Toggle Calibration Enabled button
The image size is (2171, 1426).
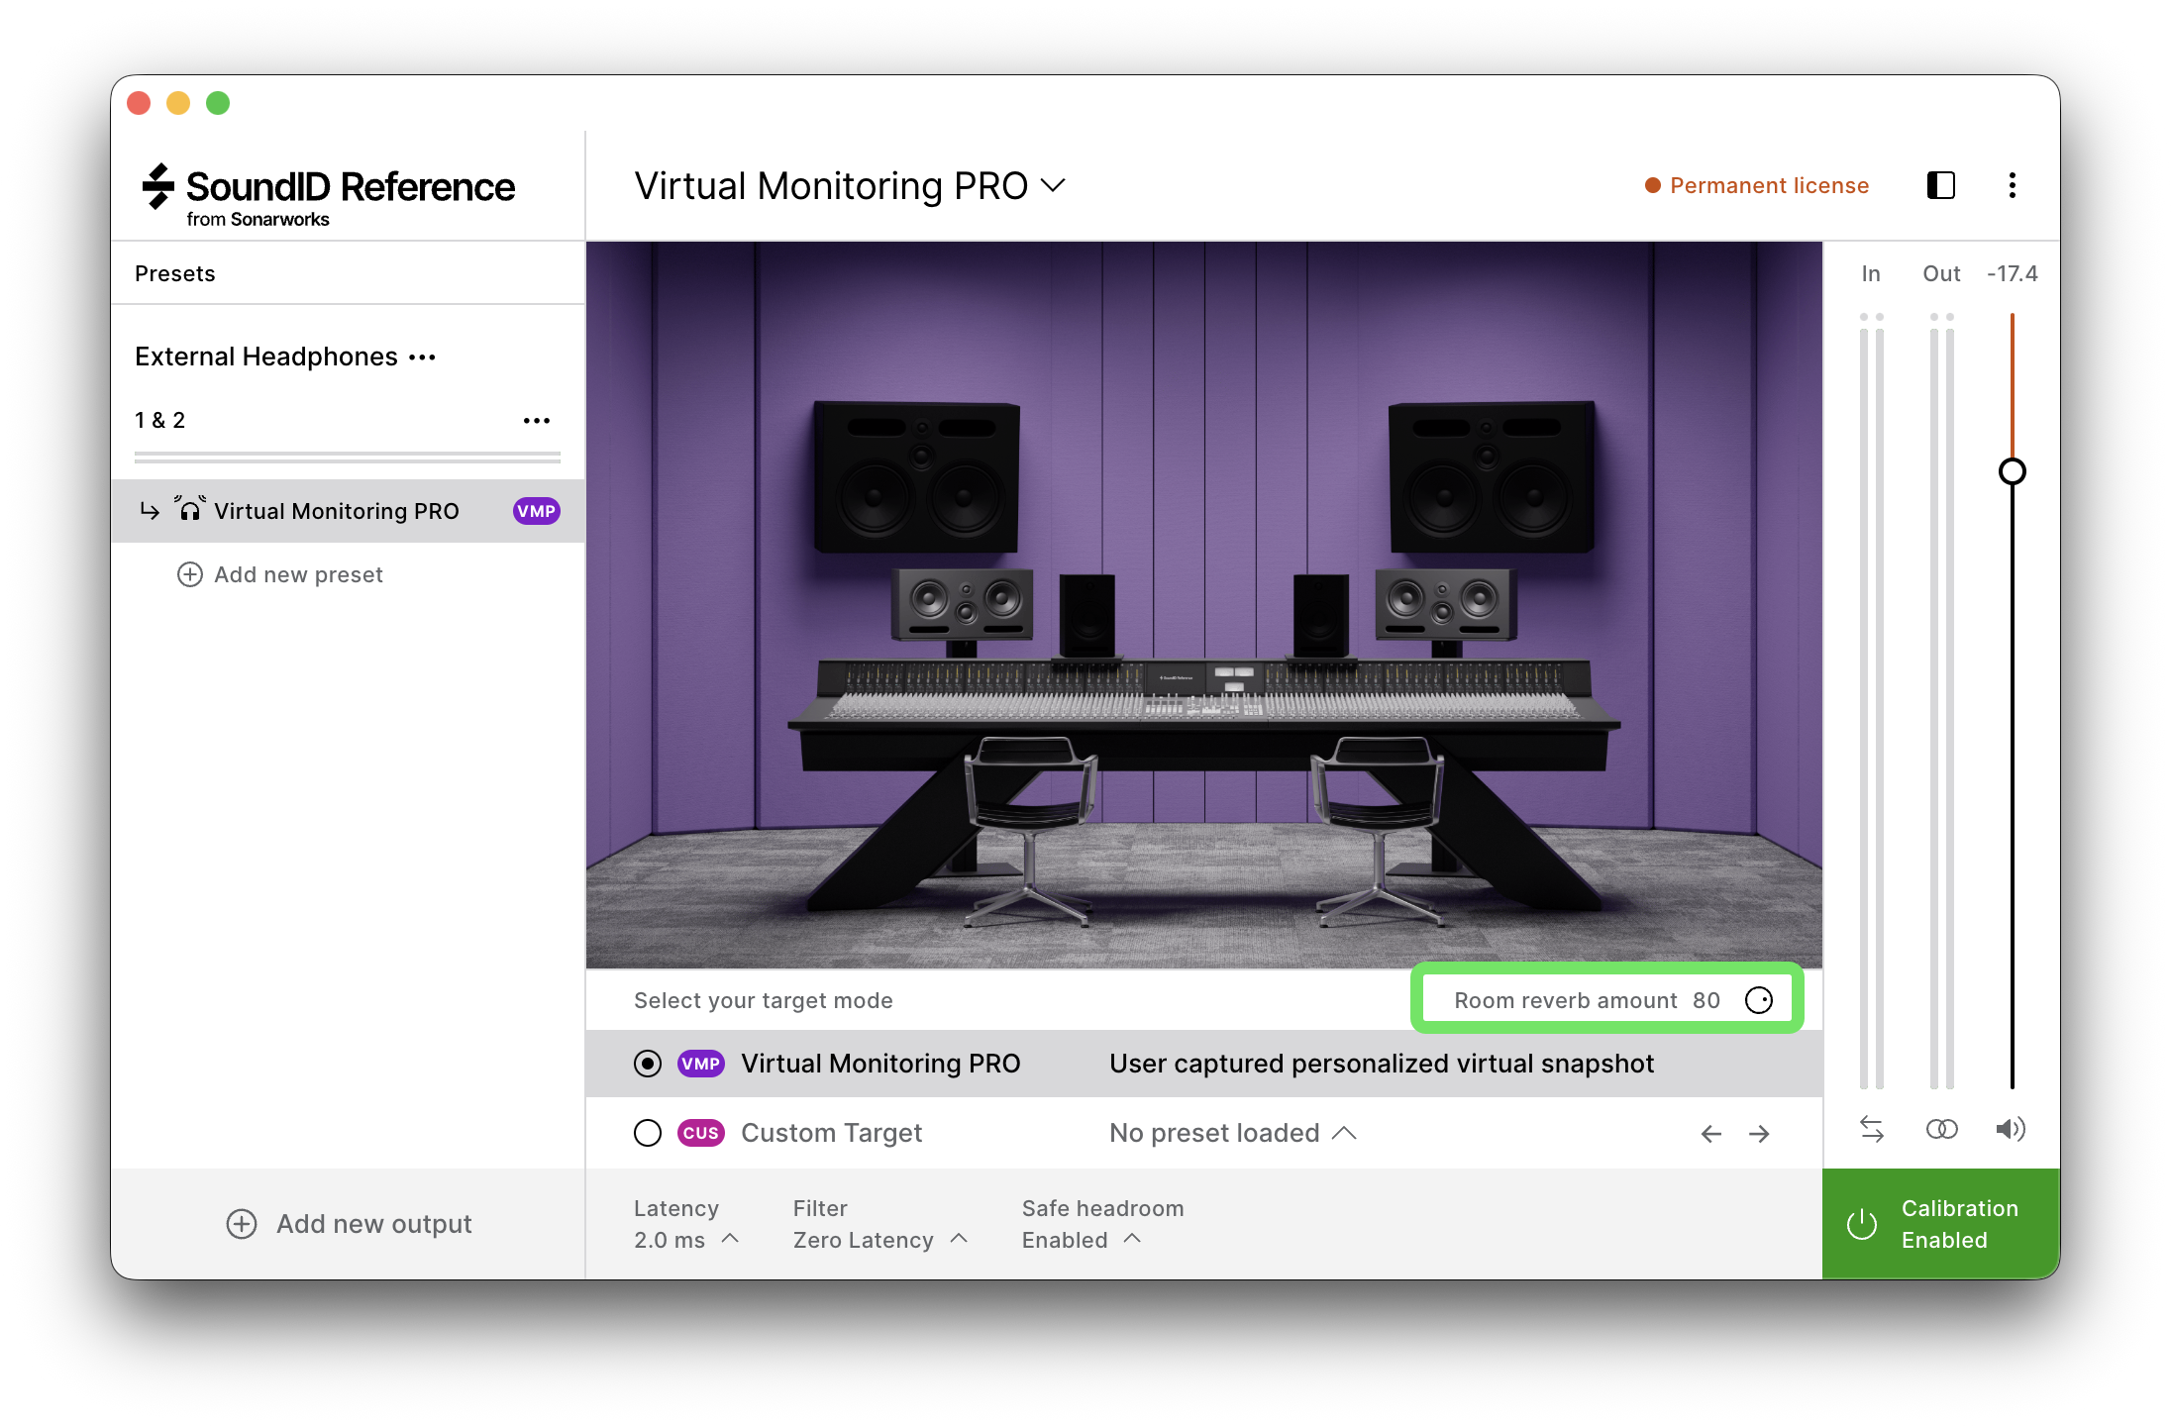tap(1940, 1224)
